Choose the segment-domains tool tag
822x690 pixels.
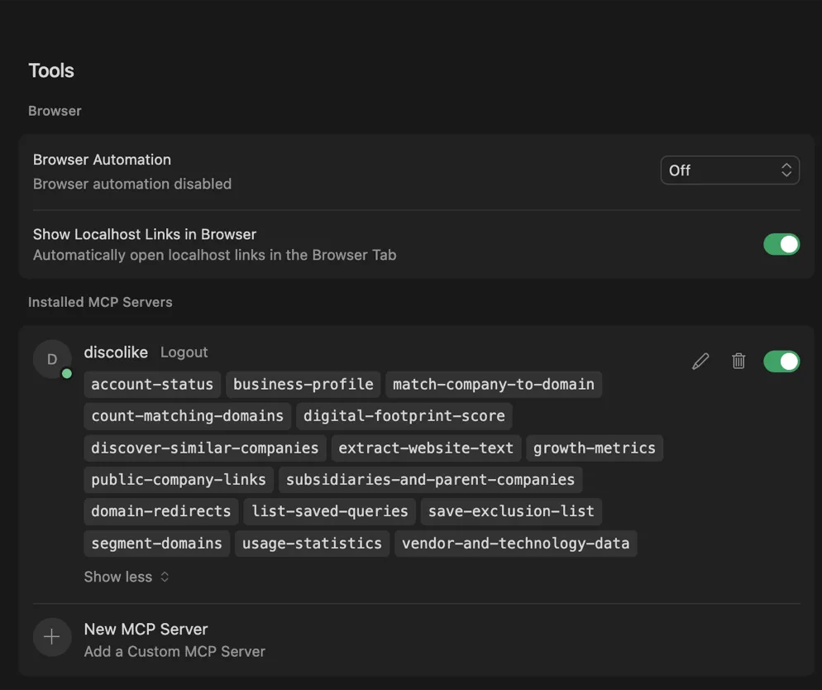[x=156, y=544]
